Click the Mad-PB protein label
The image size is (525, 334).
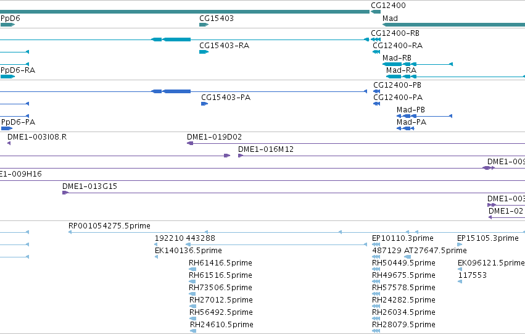[410, 110]
